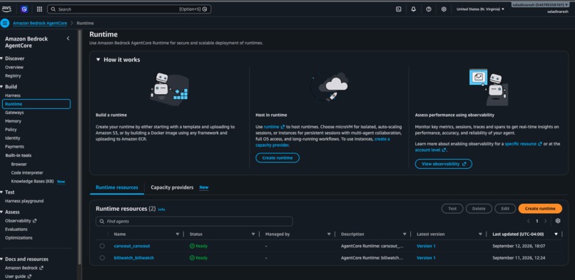Open the CloudShell terminal icon

click(398, 9)
